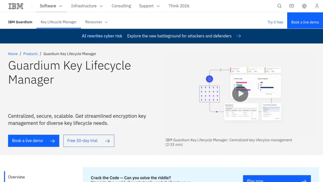Open the Think 2026 menu item
The image size is (323, 182).
(x=179, y=6)
